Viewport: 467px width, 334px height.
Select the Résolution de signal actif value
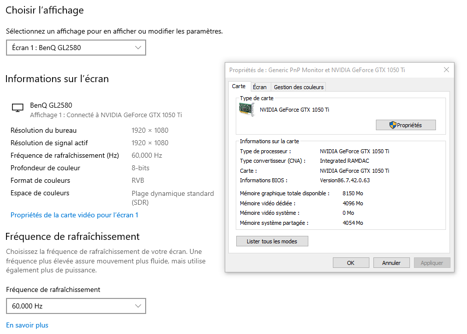click(x=150, y=143)
